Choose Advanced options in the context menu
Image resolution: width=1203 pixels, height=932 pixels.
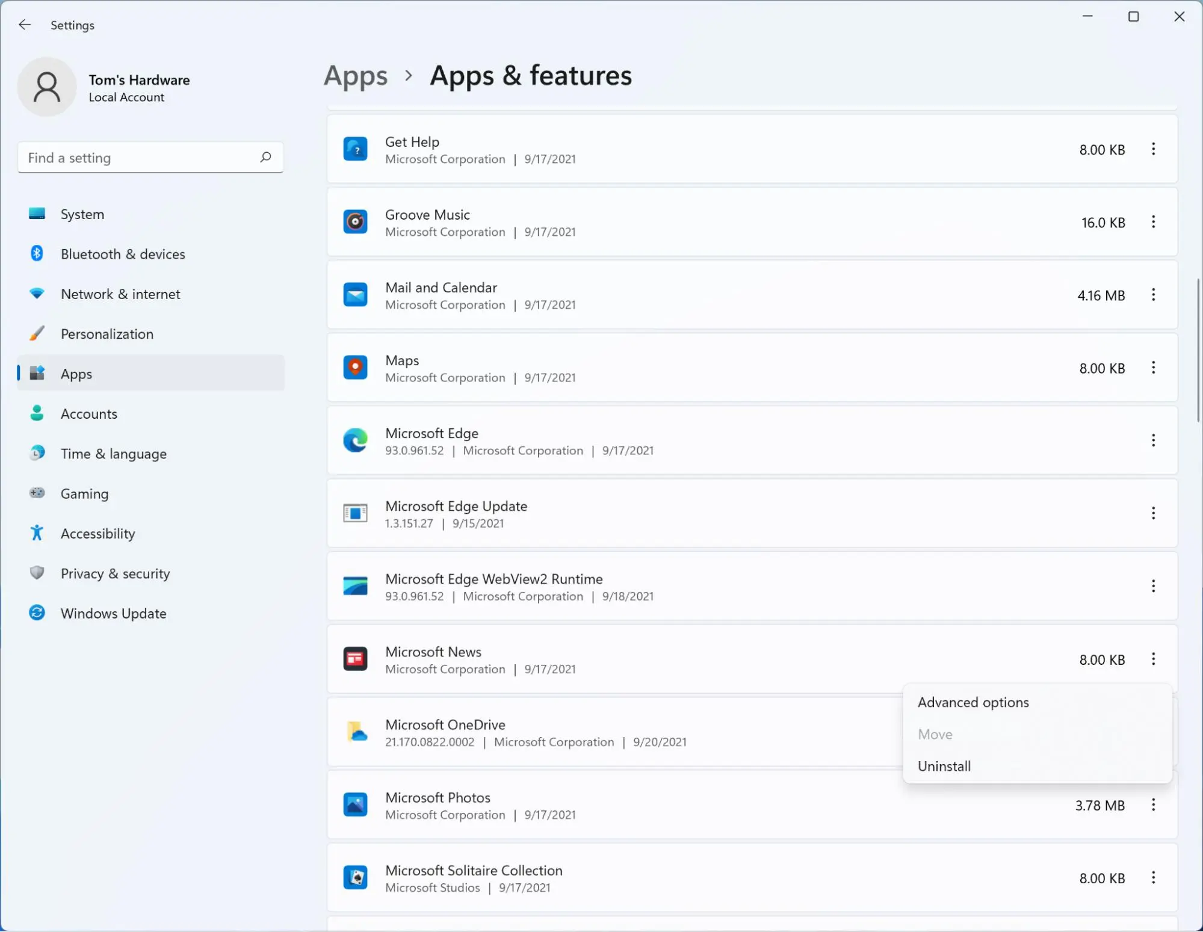[1038, 703]
